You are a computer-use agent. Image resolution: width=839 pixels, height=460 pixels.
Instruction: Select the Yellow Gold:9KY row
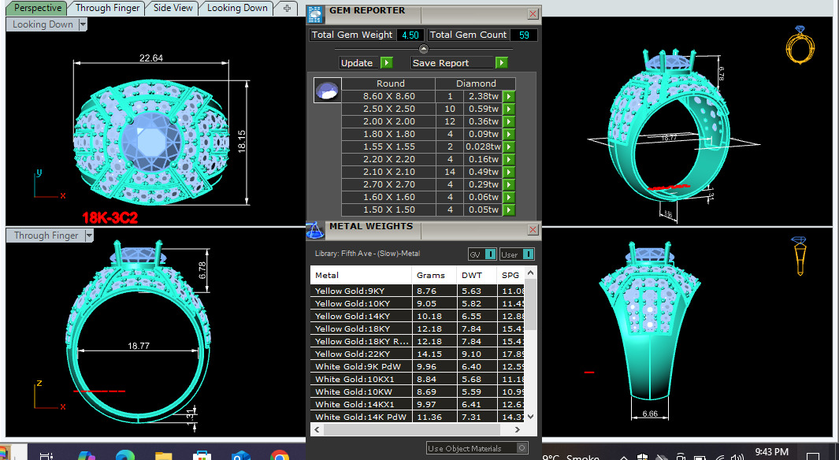pos(418,291)
